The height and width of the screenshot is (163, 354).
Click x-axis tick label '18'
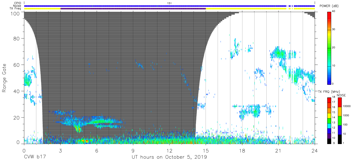(242, 150)
